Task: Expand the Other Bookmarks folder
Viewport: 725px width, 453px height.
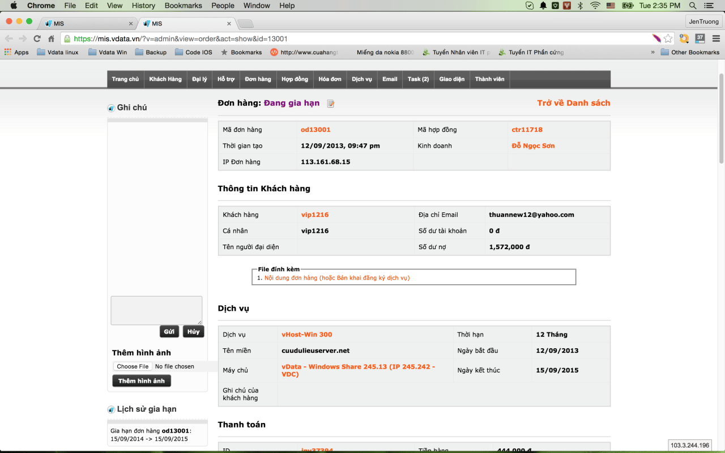Action: [690, 52]
